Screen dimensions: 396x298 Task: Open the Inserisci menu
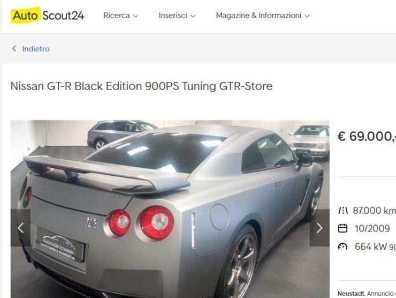pyautogui.click(x=177, y=16)
